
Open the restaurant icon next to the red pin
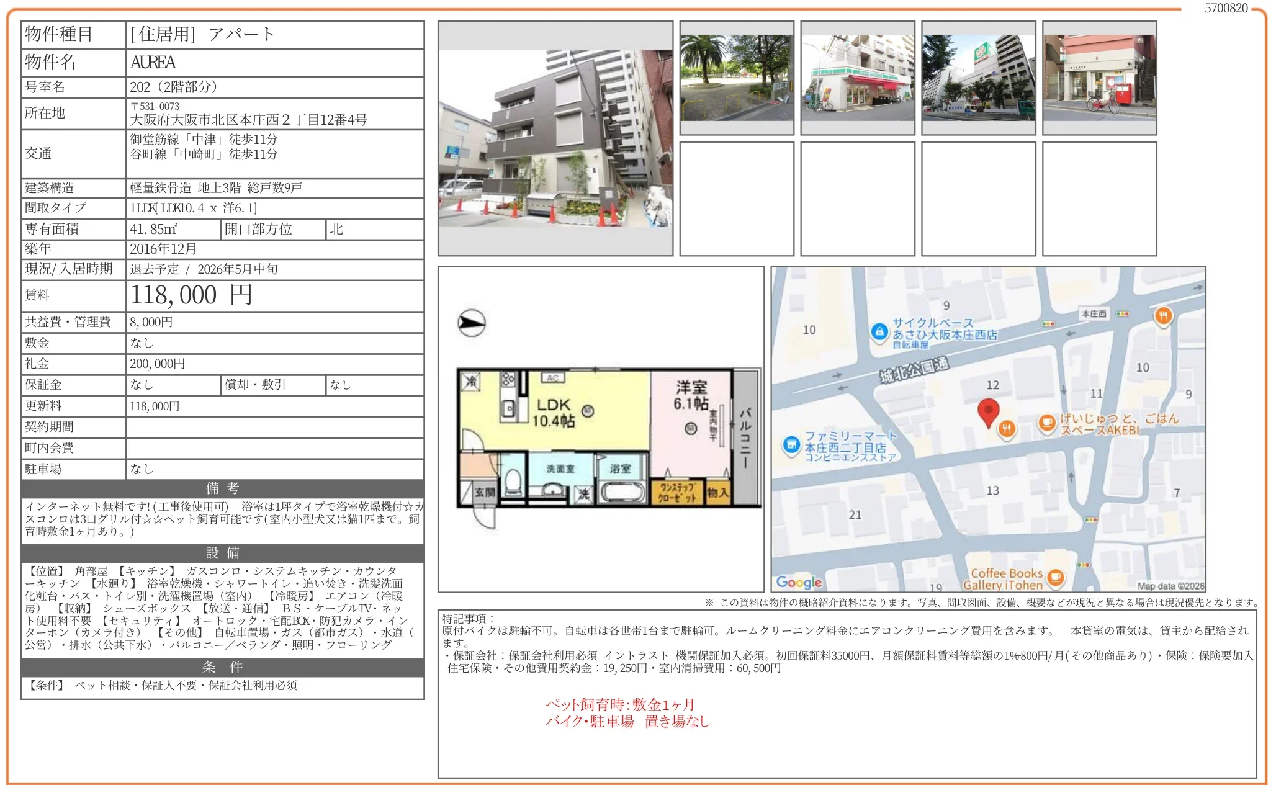point(1005,429)
